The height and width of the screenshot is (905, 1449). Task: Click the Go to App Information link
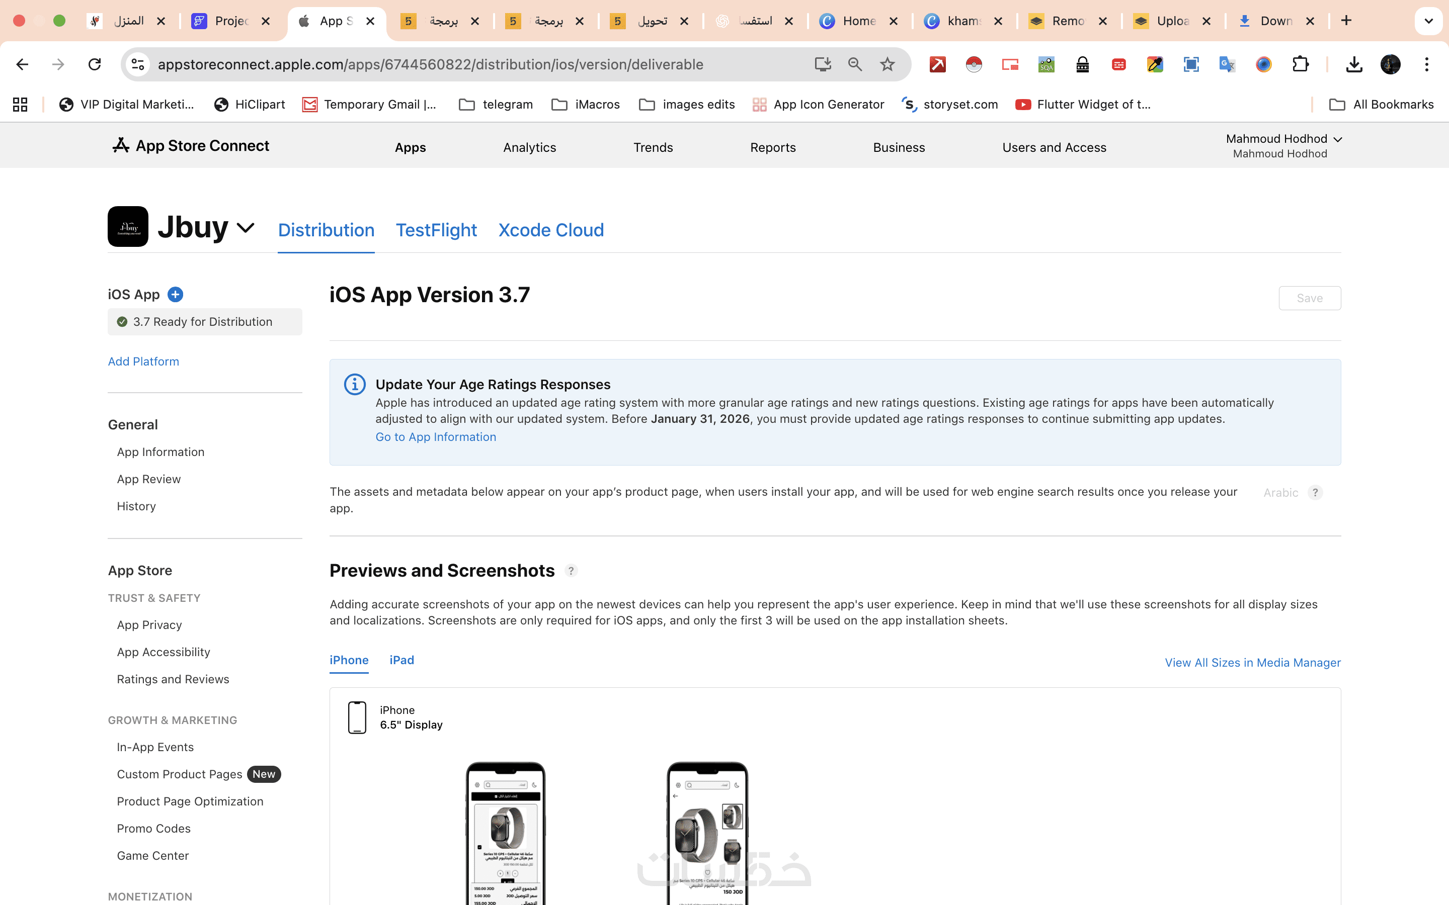pyautogui.click(x=435, y=437)
